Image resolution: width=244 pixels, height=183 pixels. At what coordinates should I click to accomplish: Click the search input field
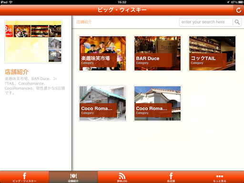pos(206,22)
